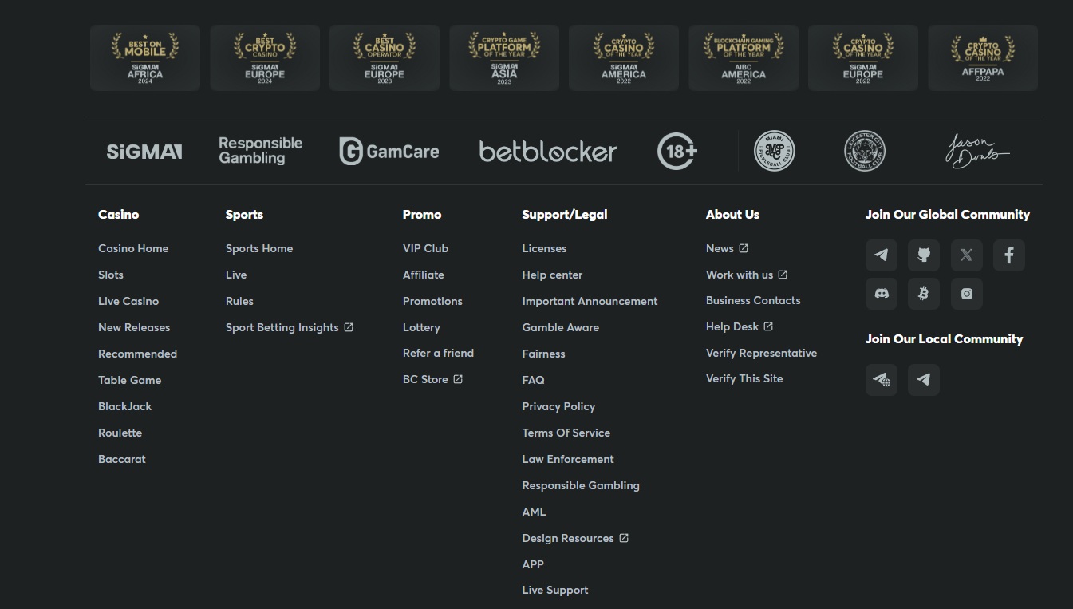Open the Fairness link
Viewport: 1073px width, 609px height.
[543, 354]
